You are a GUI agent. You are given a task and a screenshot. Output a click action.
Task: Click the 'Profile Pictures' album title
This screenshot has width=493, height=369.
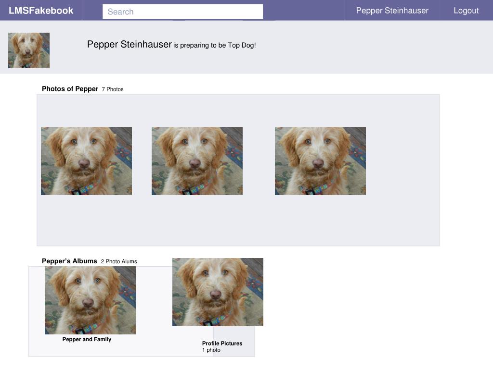pyautogui.click(x=222, y=343)
